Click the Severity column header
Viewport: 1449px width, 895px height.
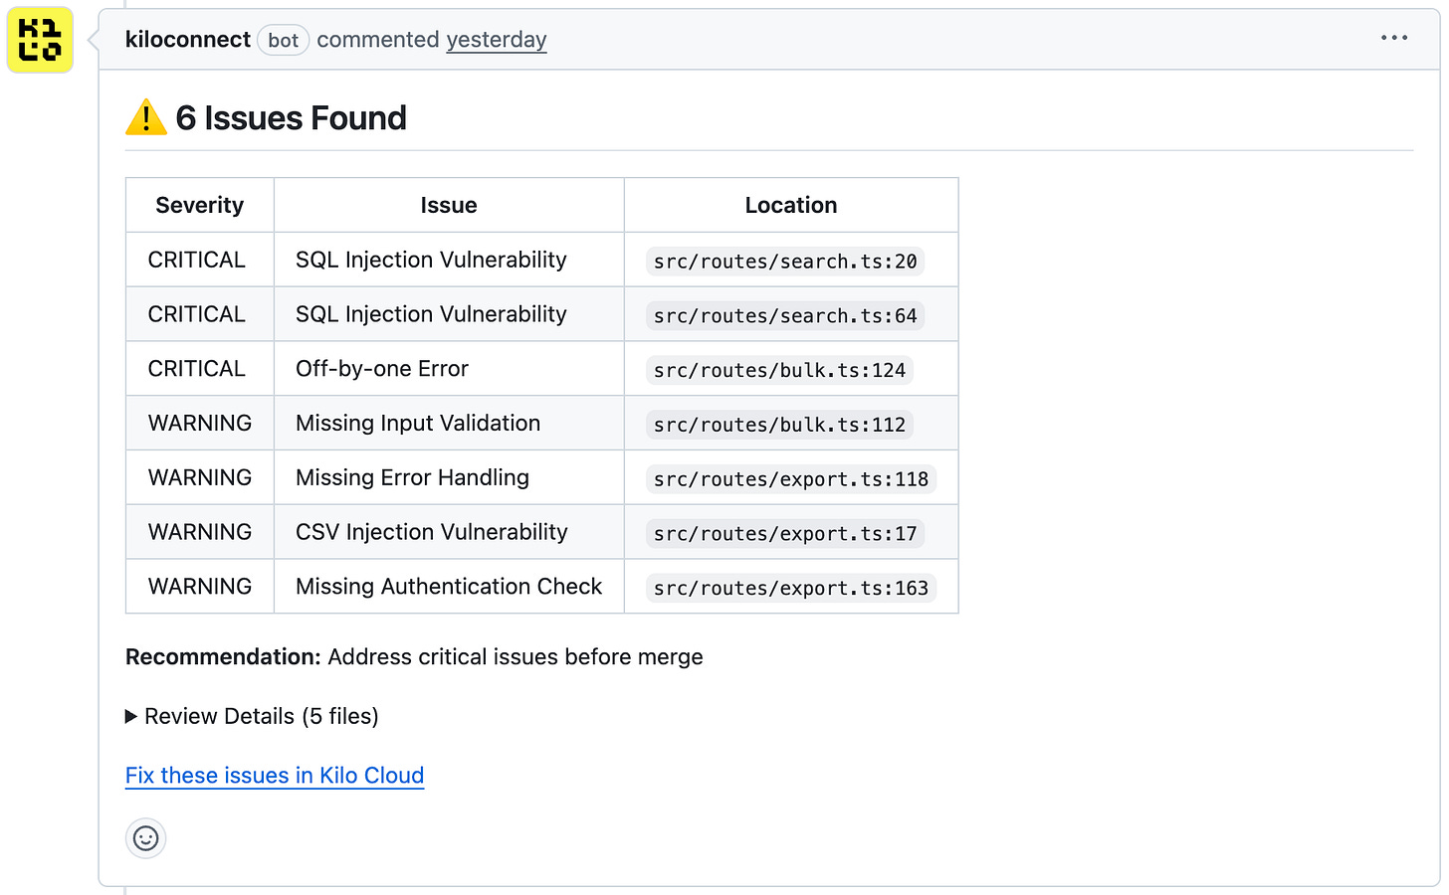(x=199, y=205)
